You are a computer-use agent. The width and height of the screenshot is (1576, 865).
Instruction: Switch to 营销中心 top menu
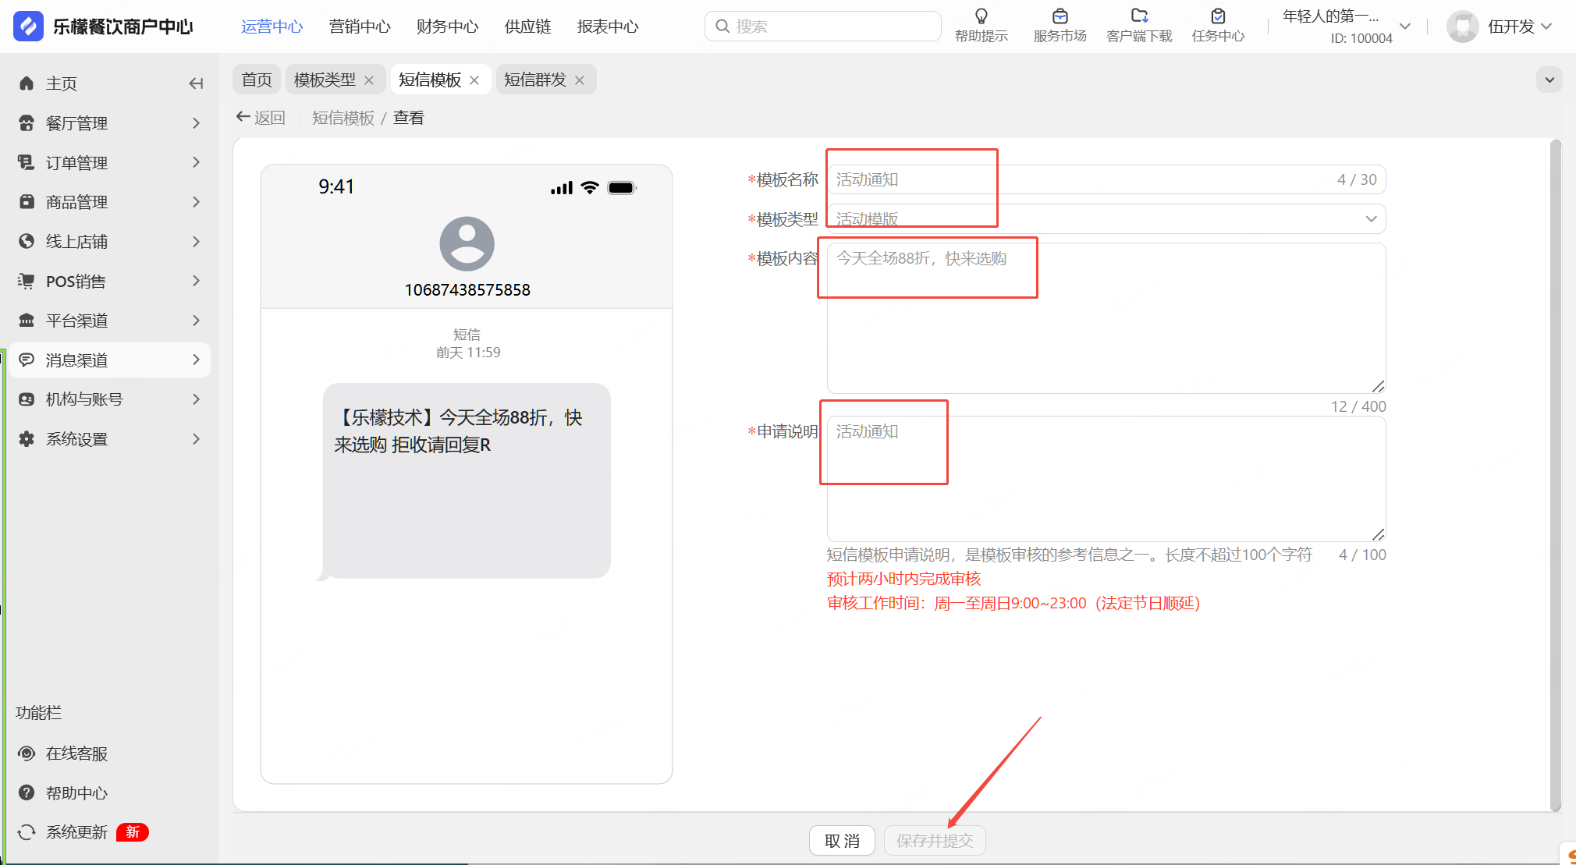pyautogui.click(x=360, y=27)
